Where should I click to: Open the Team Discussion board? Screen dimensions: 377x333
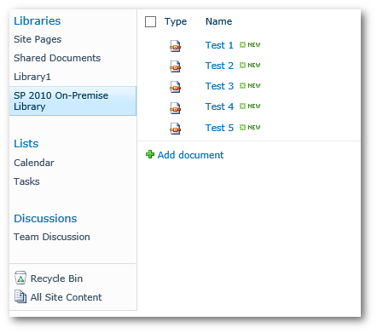tap(52, 237)
